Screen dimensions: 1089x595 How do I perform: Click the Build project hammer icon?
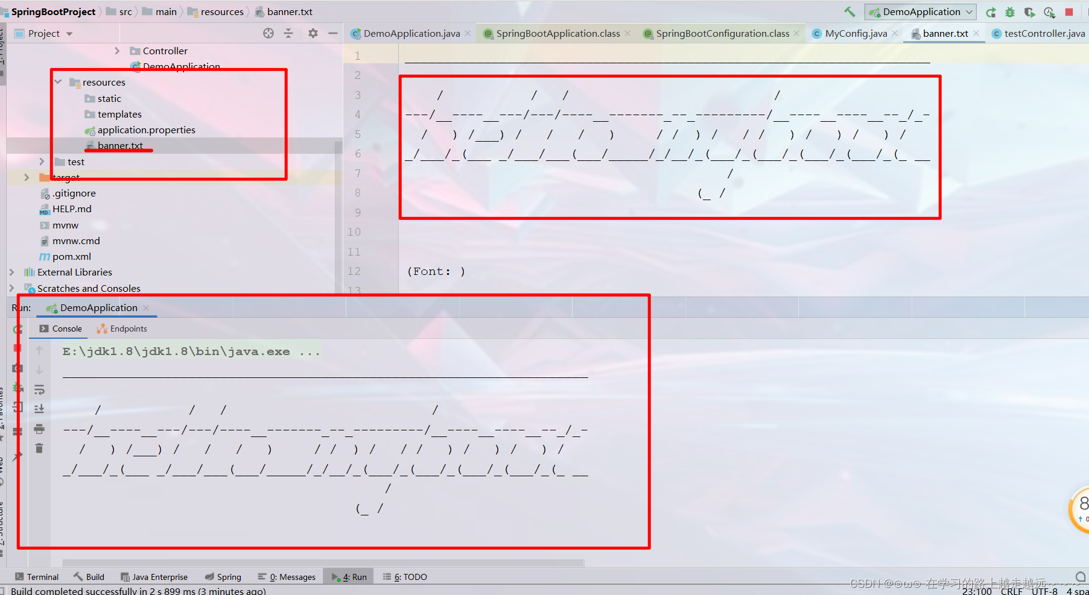tap(849, 12)
